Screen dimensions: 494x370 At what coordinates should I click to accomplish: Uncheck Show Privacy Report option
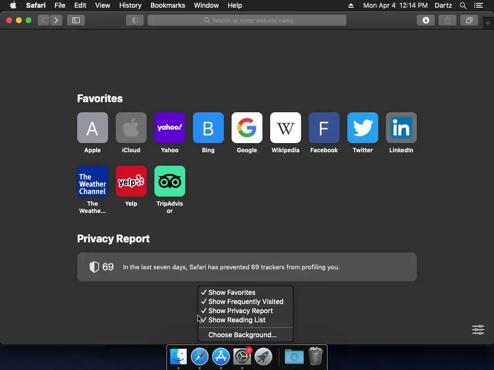click(x=246, y=311)
